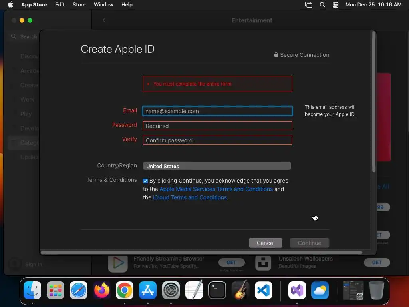Open iCloud Terms and Conditions link
Image resolution: width=409 pixels, height=307 pixels.
click(x=190, y=197)
